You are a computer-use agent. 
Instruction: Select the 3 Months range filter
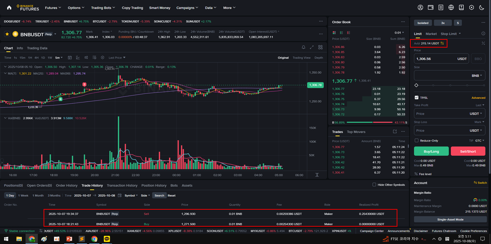click(x=54, y=195)
